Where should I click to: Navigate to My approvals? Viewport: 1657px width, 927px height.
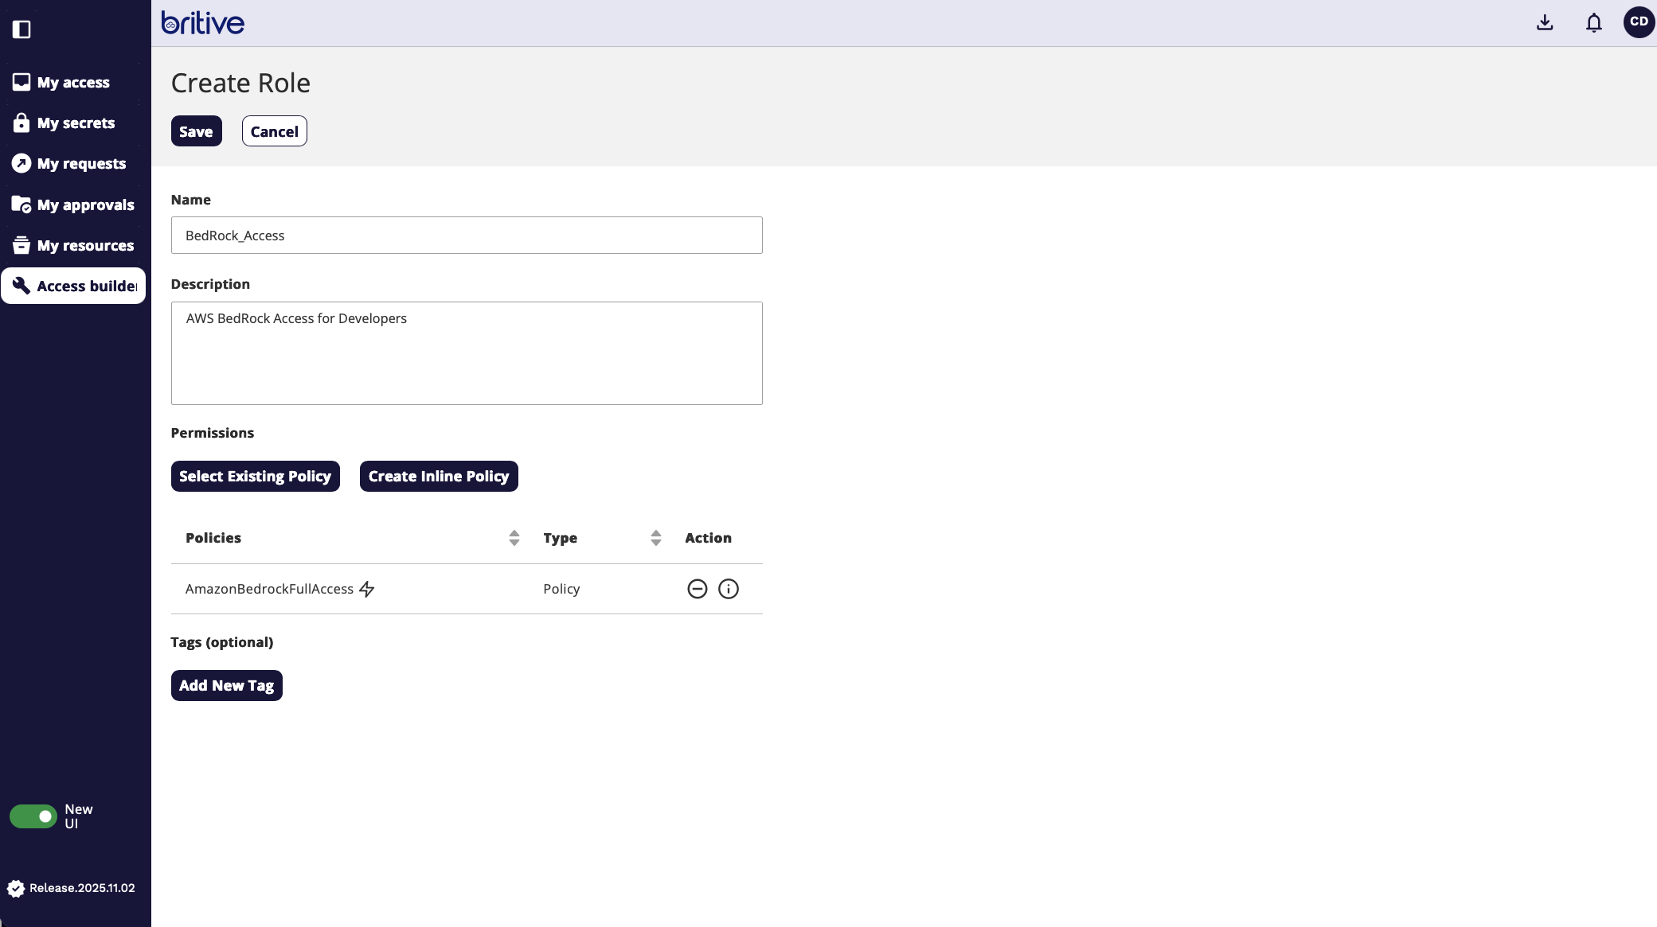click(85, 205)
